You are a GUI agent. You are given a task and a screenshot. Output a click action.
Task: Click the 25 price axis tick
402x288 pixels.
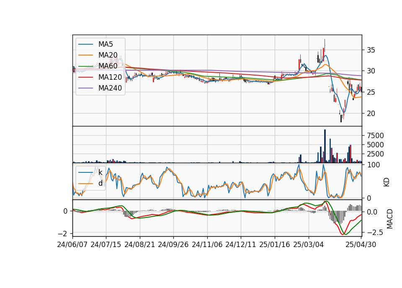coord(371,92)
